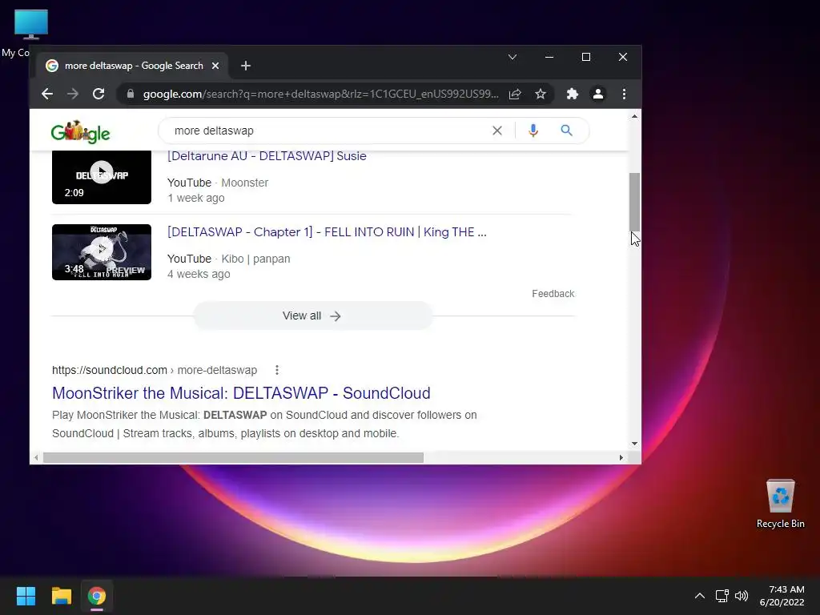Click the View all button
Screen dimensions: 820x615
[313, 316]
